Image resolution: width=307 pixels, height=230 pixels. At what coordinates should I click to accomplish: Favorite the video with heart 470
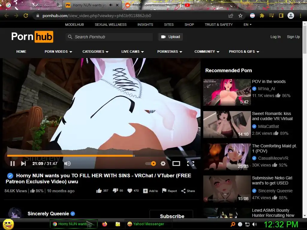133,191
